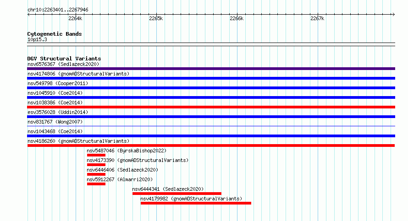Screen dimensions: 408x221
Task: Click the red bar under nsv6444341
Action: (177, 194)
